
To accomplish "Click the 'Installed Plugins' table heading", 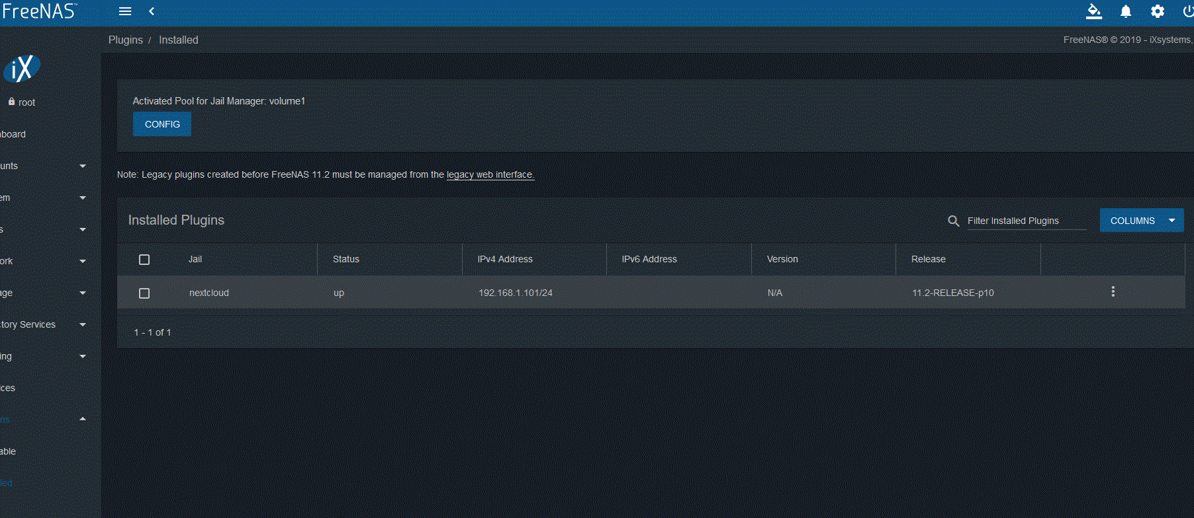I will (176, 220).
